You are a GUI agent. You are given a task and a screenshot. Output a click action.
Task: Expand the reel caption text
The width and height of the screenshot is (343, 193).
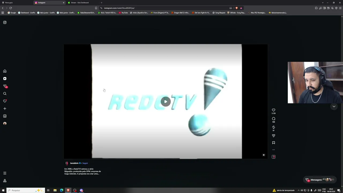pos(83,171)
